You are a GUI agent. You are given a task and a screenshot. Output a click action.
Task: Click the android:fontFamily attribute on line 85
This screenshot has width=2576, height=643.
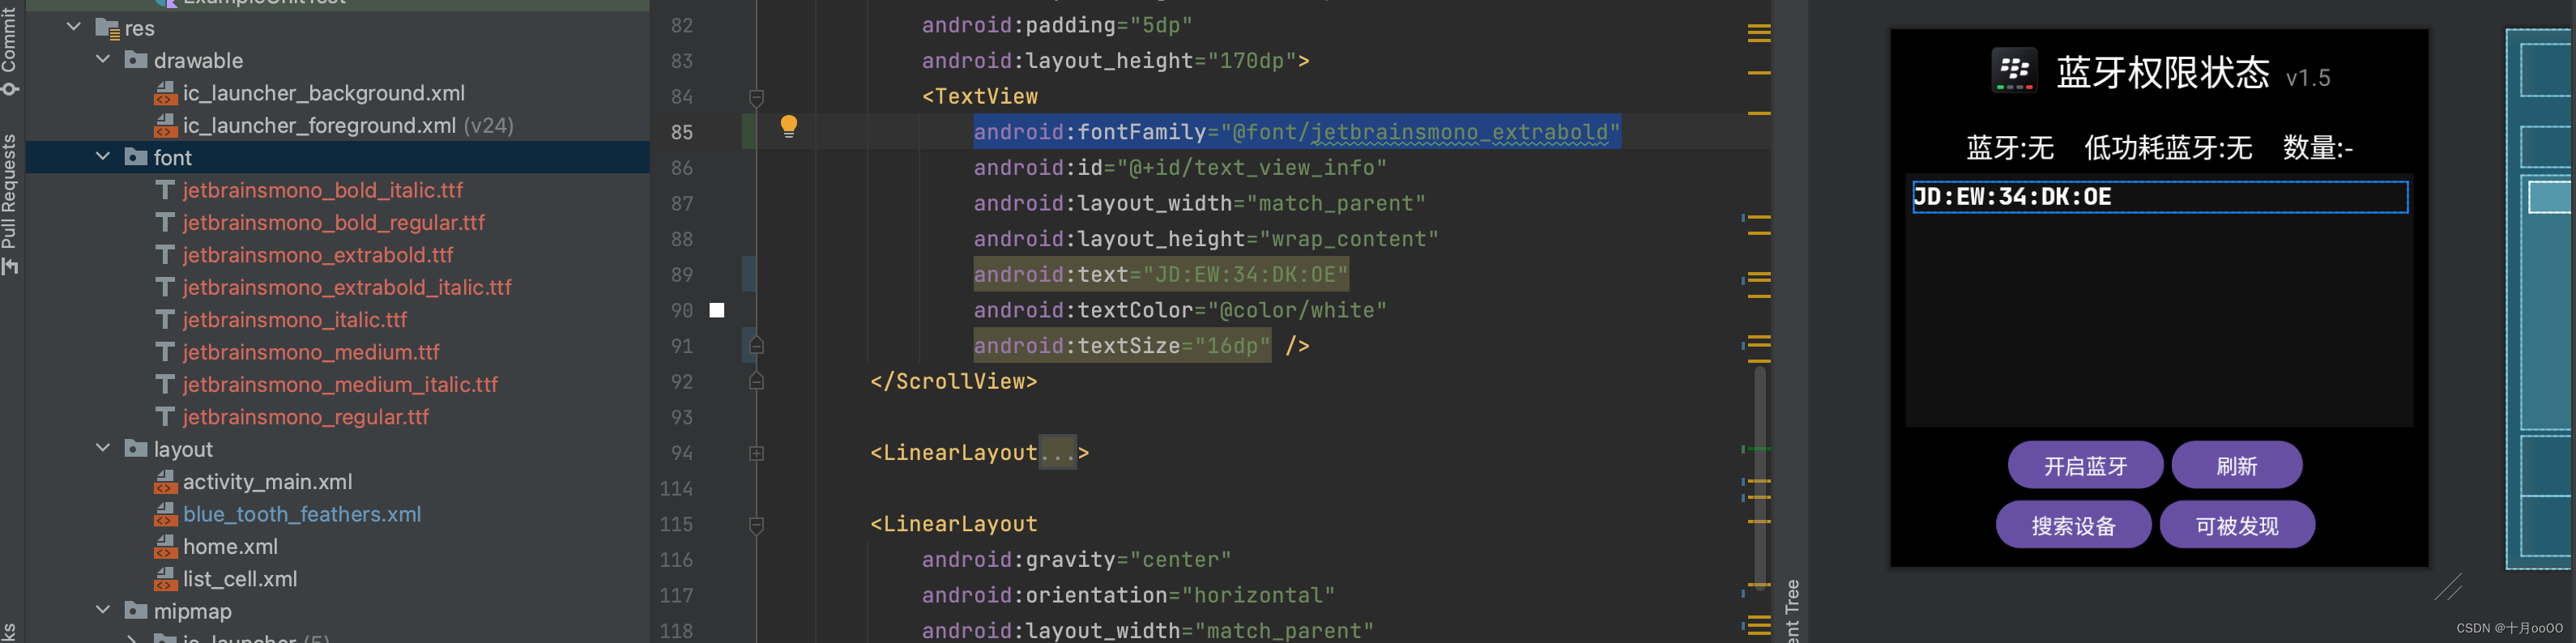[1296, 132]
